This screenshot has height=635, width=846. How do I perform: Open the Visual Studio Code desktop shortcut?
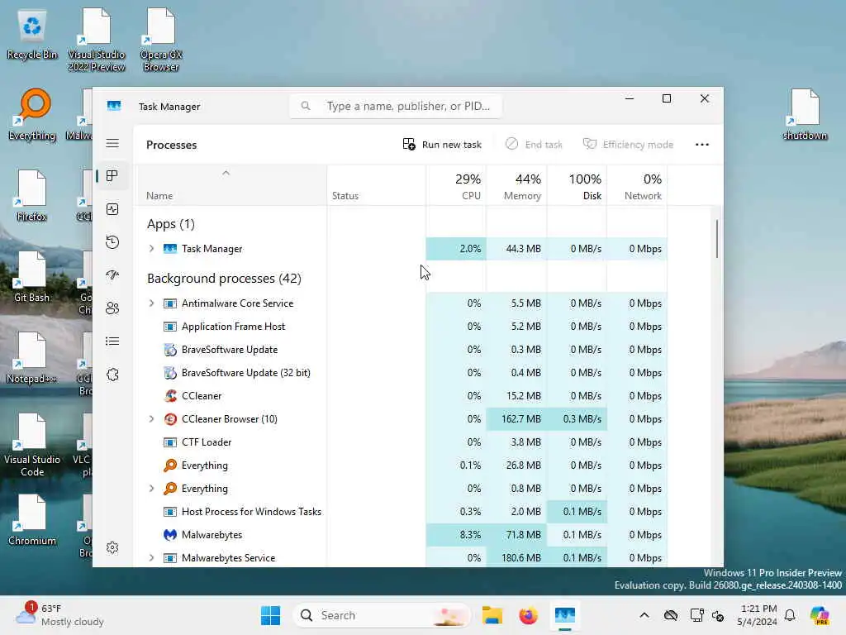[32, 446]
